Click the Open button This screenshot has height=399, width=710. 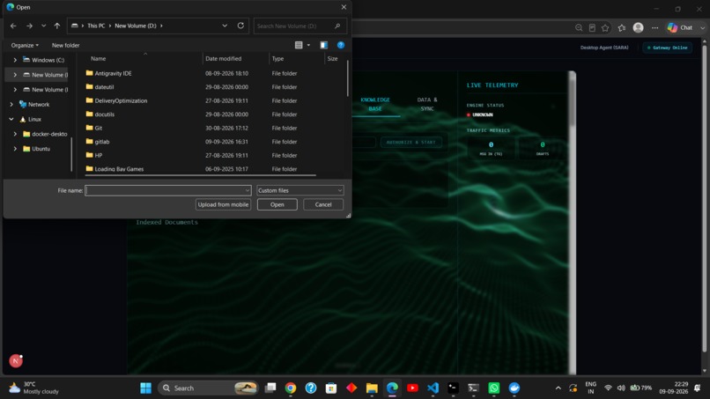pos(277,204)
